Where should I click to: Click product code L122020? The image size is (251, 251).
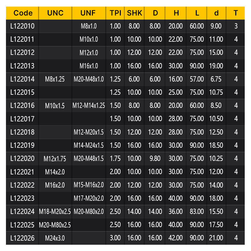click(23, 159)
